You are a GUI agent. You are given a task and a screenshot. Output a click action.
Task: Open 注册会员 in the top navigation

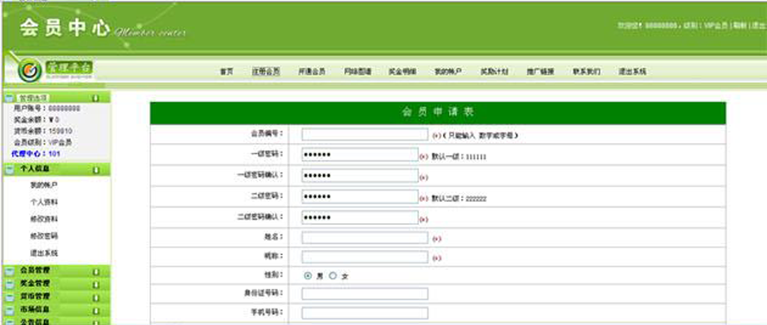266,72
